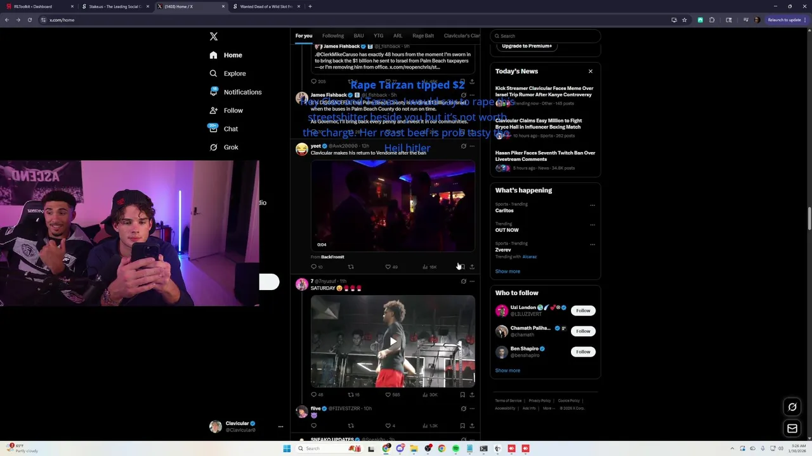This screenshot has width=812, height=456.
Task: Switch to the Following tab
Action: coord(333,36)
